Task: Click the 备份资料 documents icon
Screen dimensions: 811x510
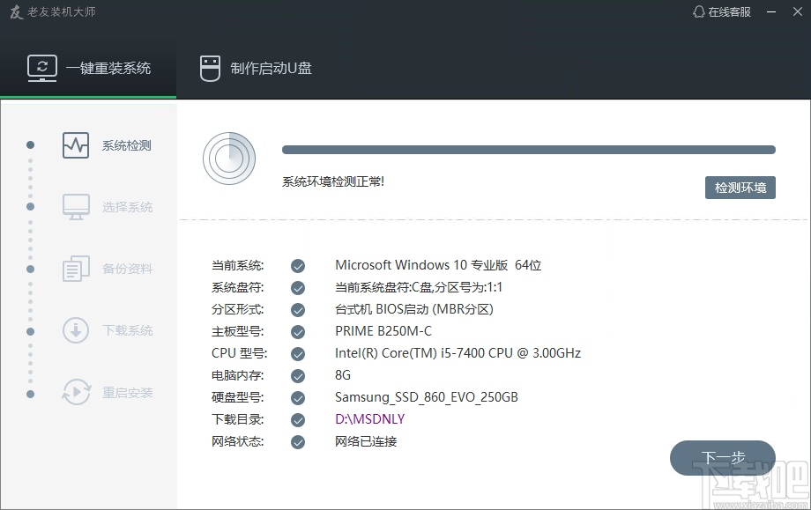Action: (76, 269)
